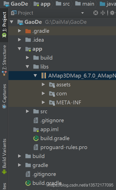Click the Collapse All icon
Viewport: 116px width, 190px height.
[x=103, y=13]
